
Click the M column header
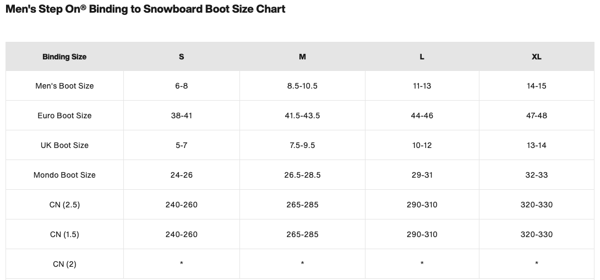pos(302,57)
